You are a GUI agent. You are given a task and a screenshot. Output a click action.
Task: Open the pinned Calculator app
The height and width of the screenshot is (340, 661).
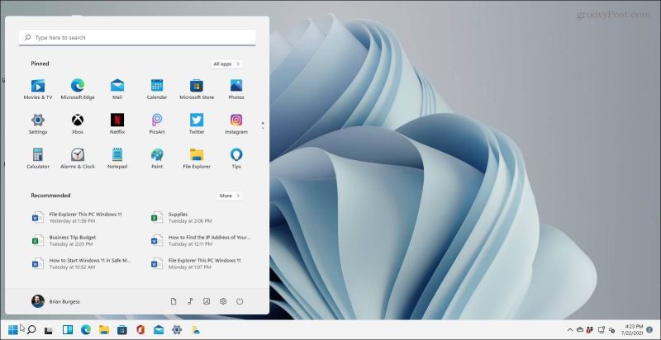(x=38, y=157)
